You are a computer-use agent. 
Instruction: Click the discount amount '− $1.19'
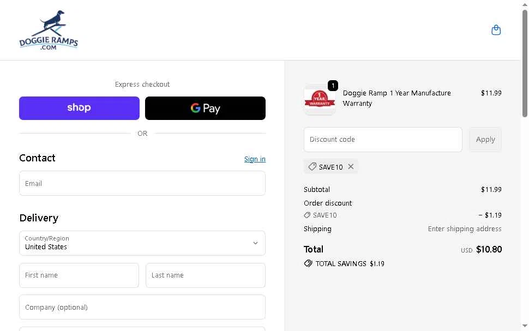(x=490, y=215)
